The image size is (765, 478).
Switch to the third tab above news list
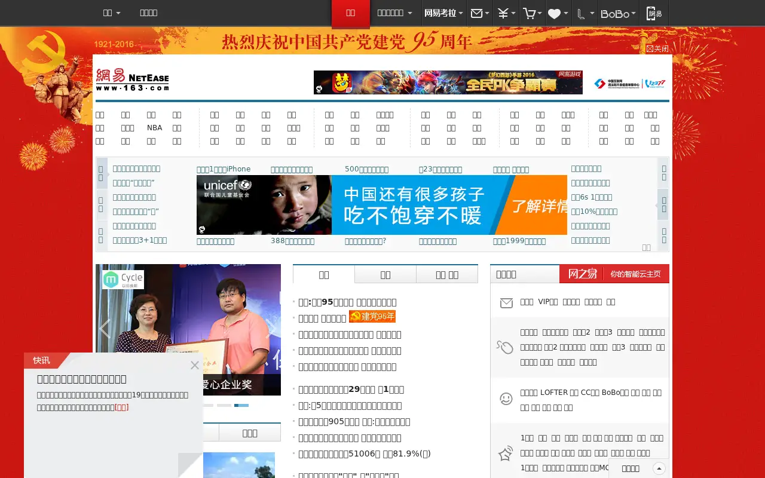coord(447,274)
